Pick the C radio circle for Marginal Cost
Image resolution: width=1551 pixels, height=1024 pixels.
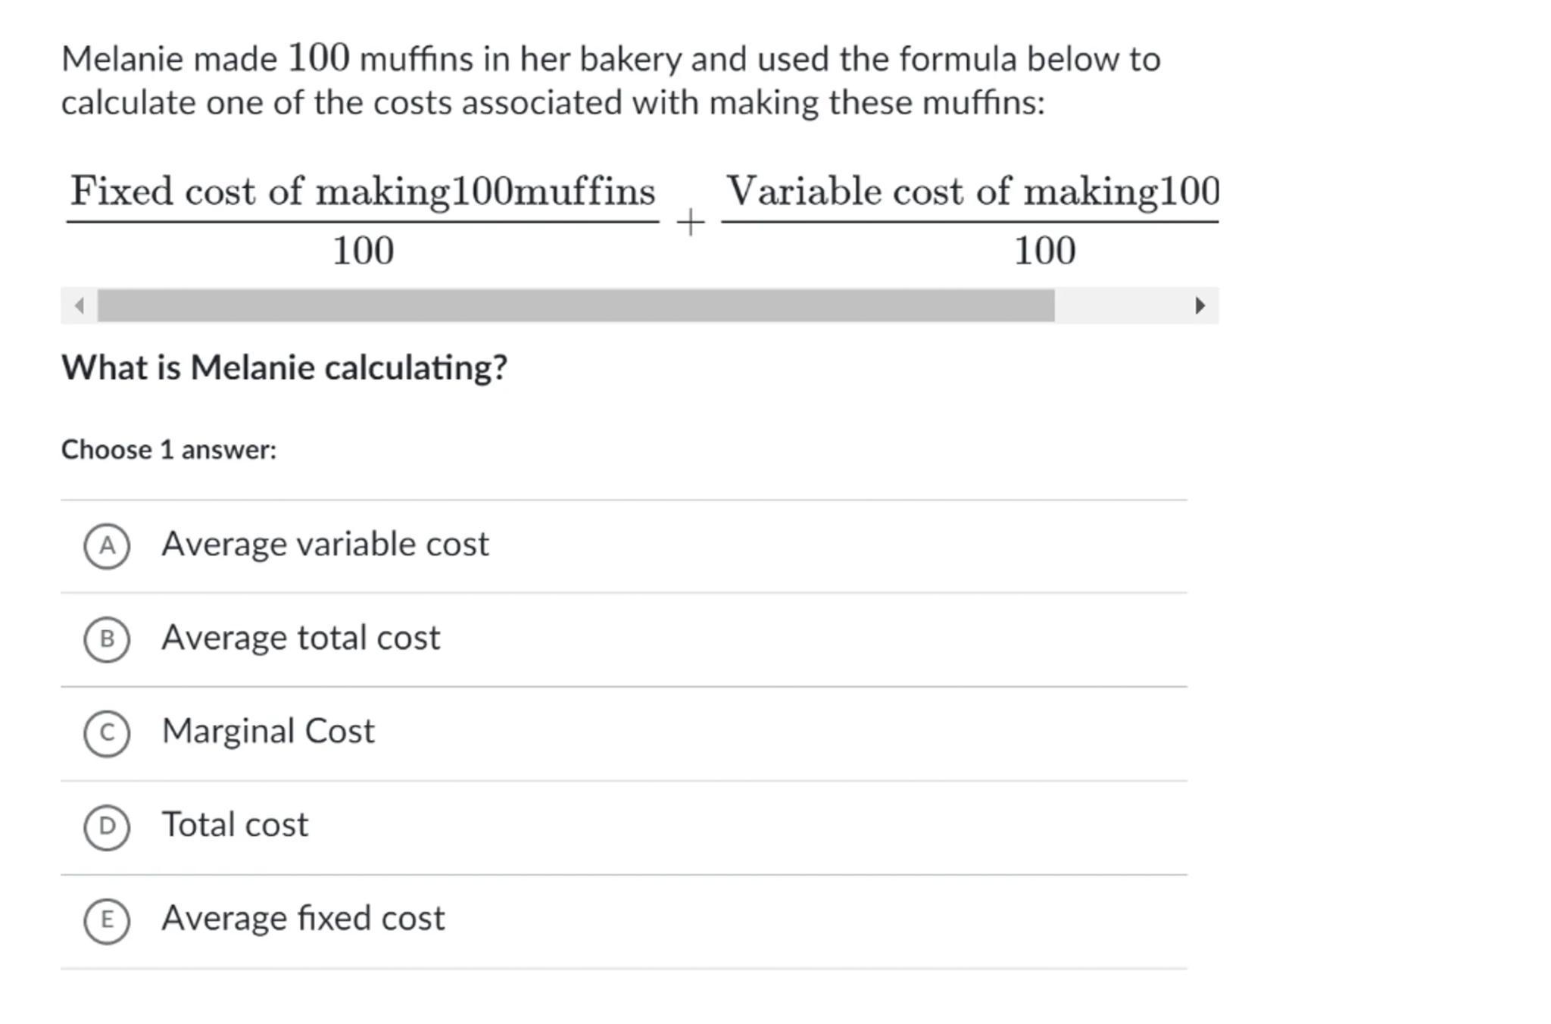(107, 733)
